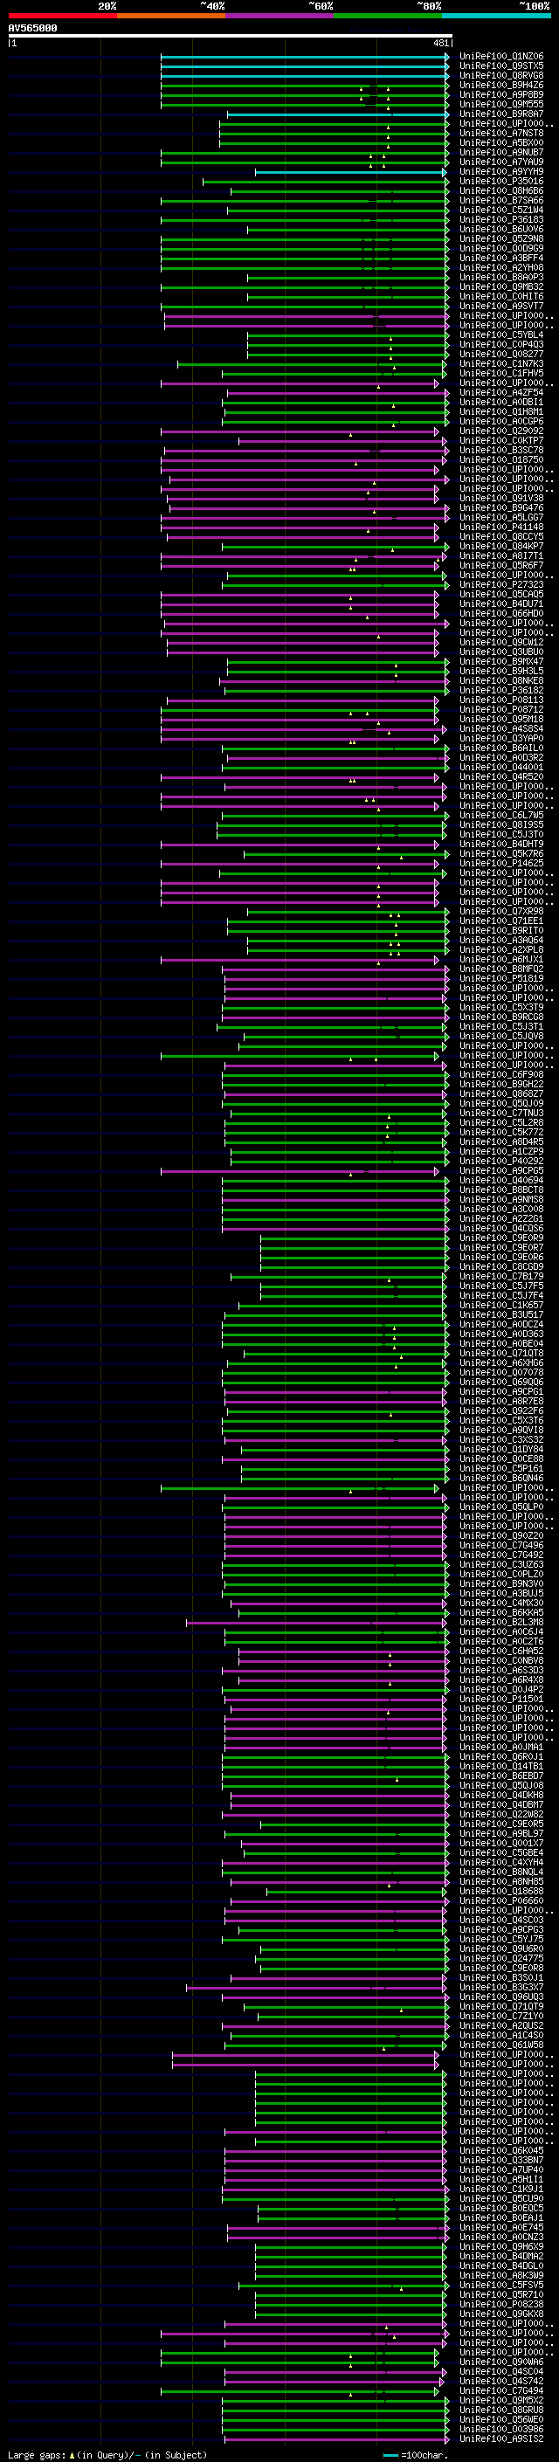Select hit UniRef100_O44001

pyautogui.click(x=500, y=768)
